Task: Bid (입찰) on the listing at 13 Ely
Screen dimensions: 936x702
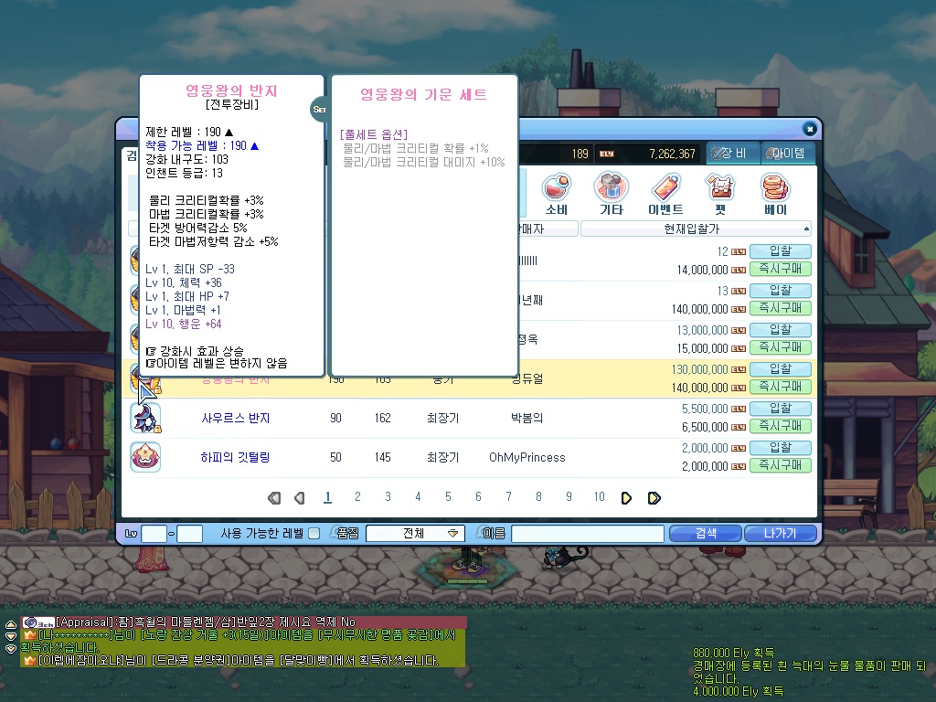Action: pos(781,291)
